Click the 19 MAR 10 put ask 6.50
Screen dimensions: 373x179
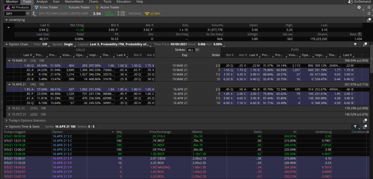(x=241, y=79)
